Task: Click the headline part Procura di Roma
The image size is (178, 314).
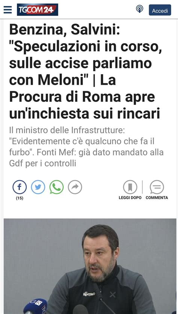Action: click(x=65, y=97)
